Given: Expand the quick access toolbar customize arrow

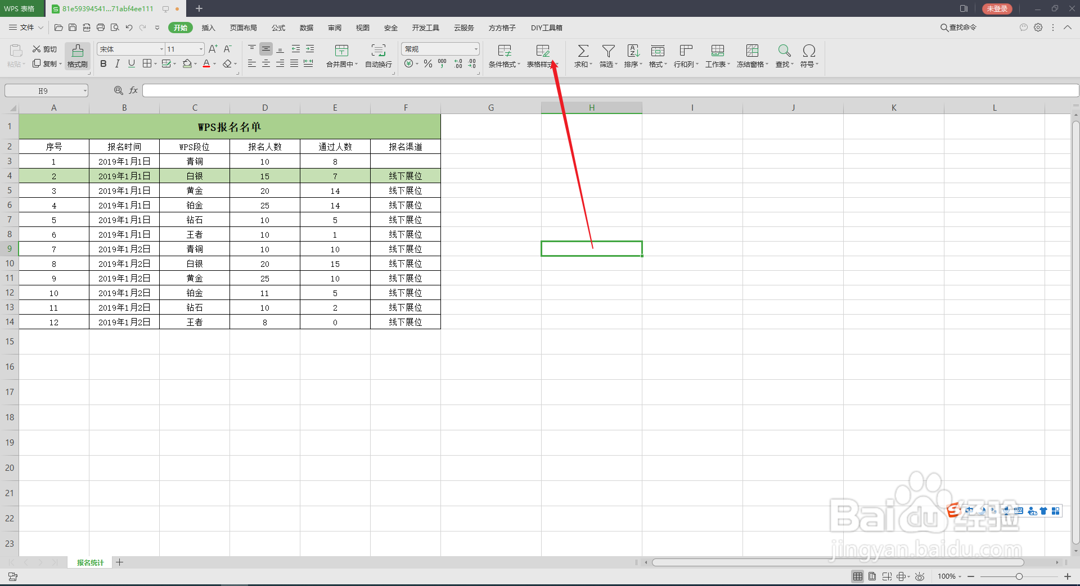Looking at the screenshot, I should [x=157, y=28].
